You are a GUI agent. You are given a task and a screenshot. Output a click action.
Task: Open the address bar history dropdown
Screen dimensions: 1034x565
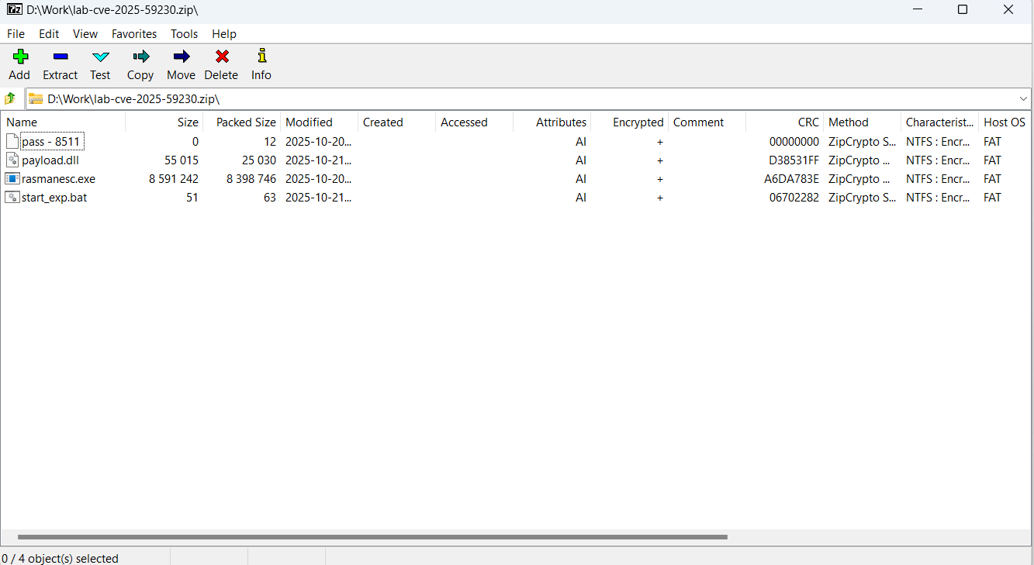click(1023, 98)
